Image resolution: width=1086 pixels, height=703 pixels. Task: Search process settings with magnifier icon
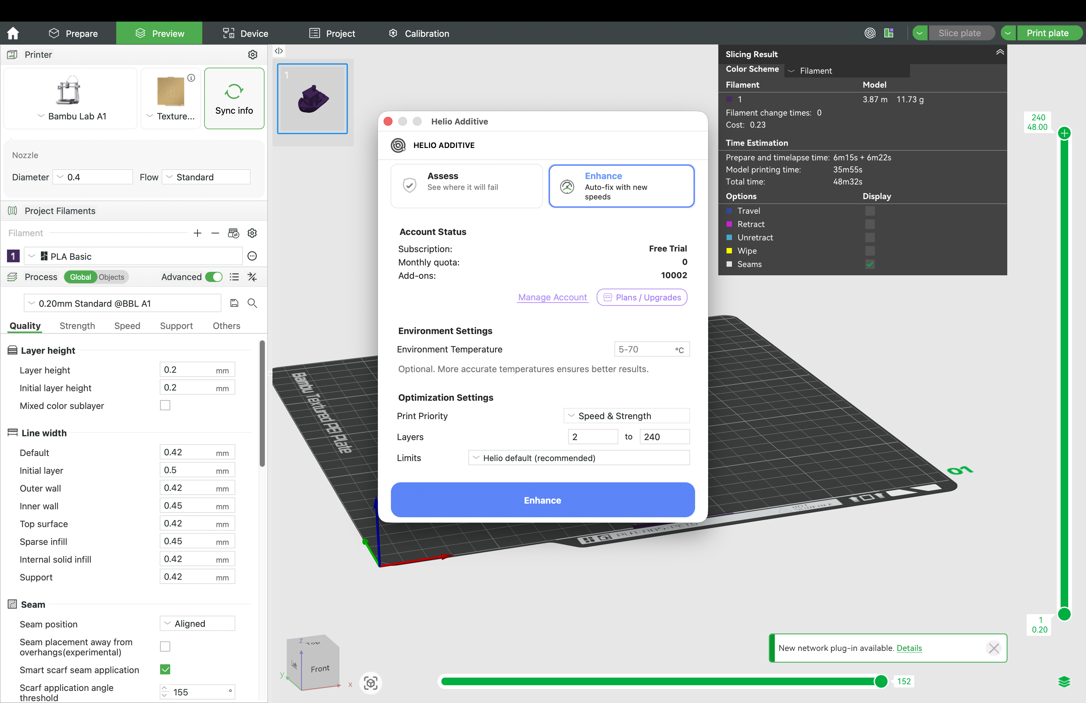coord(252,303)
